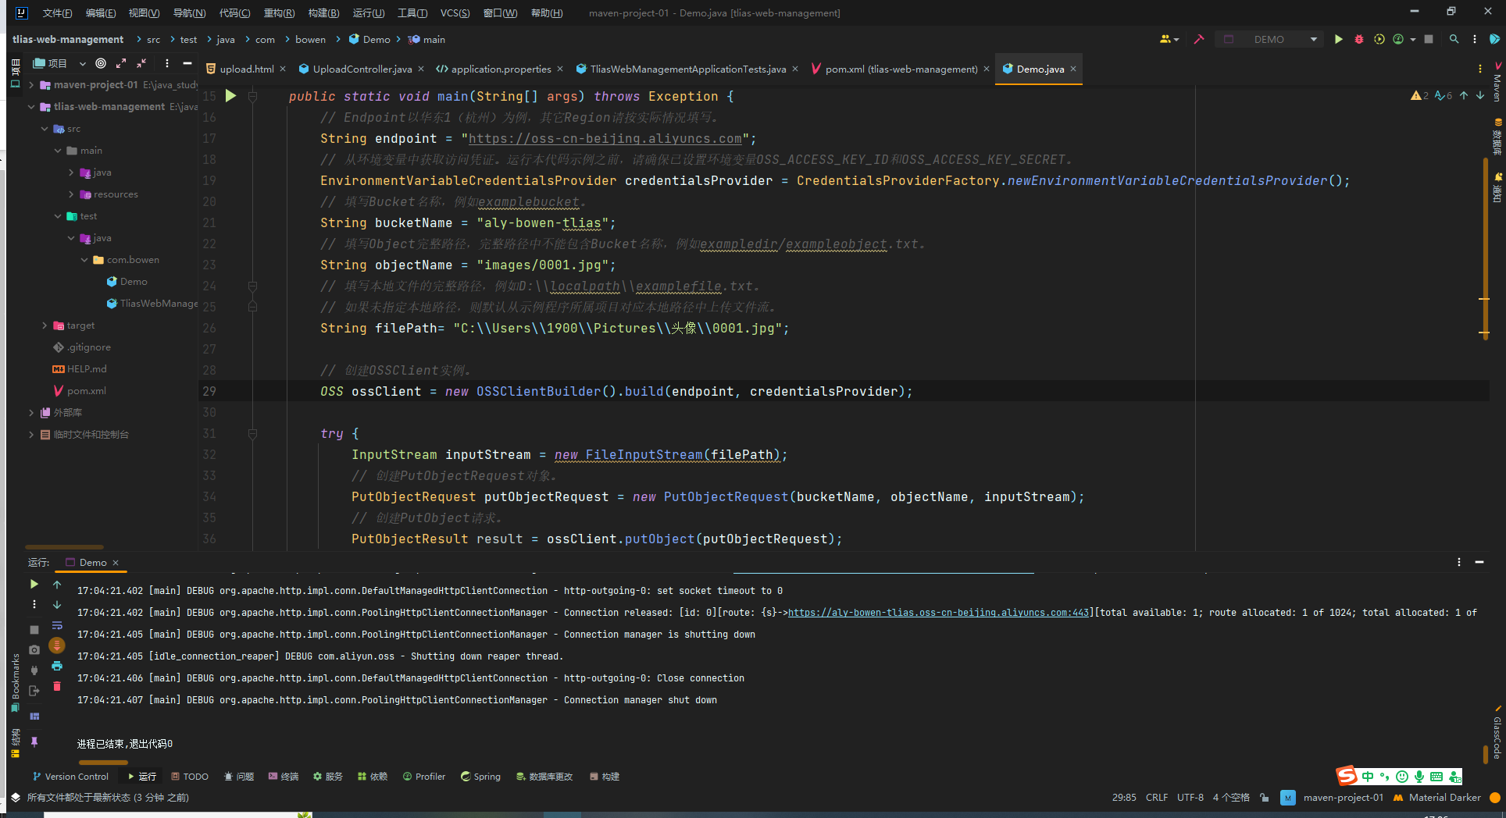The image size is (1506, 818).
Task: Collapse the tlias-web-management module node
Action: pyautogui.click(x=31, y=107)
